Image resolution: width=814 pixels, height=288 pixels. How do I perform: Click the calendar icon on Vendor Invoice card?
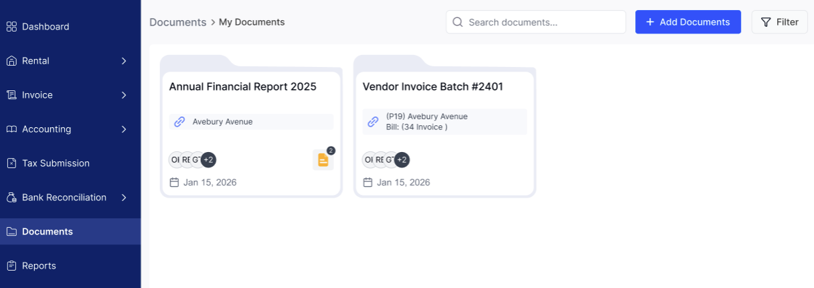(368, 182)
